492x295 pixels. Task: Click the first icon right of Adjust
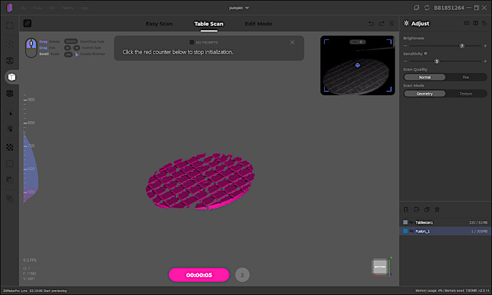coord(467,23)
